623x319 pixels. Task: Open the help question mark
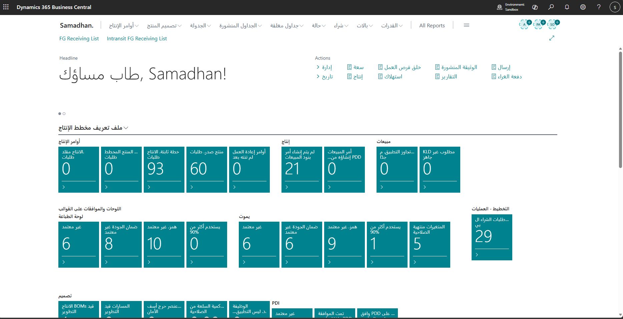(599, 7)
